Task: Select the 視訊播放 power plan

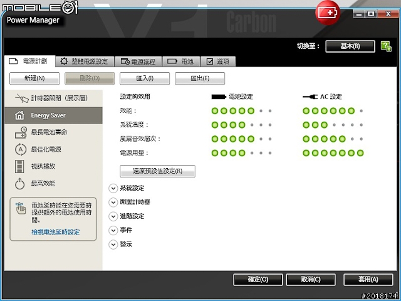Action: coord(53,166)
